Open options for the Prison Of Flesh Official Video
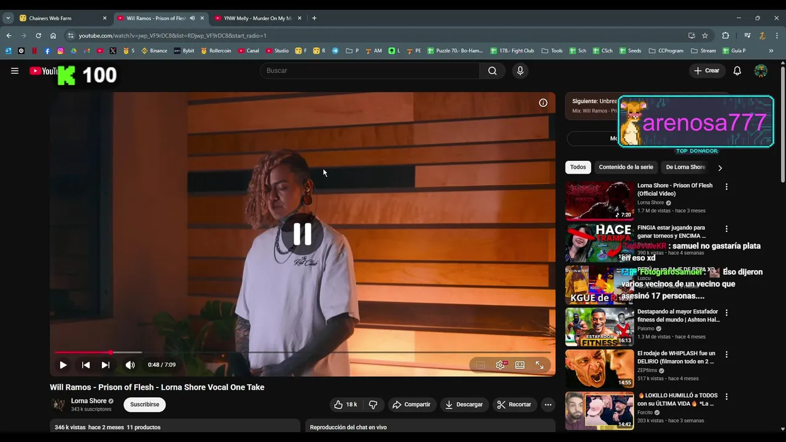Screen dimensions: 786x442 [726, 187]
